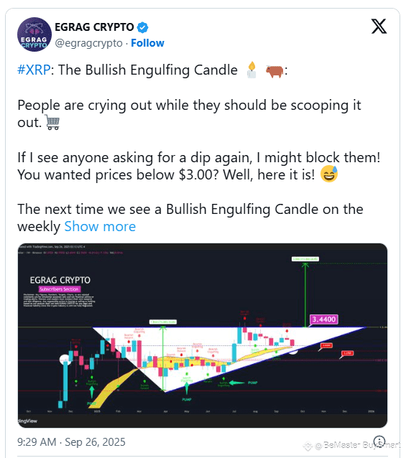The image size is (406, 458).
Task: Click the EGRAG CRYPTO display name
Action: [94, 27]
